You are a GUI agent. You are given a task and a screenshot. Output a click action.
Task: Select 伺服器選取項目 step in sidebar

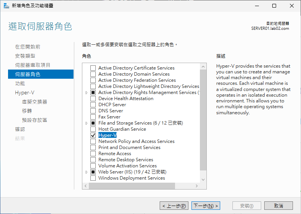(33, 65)
